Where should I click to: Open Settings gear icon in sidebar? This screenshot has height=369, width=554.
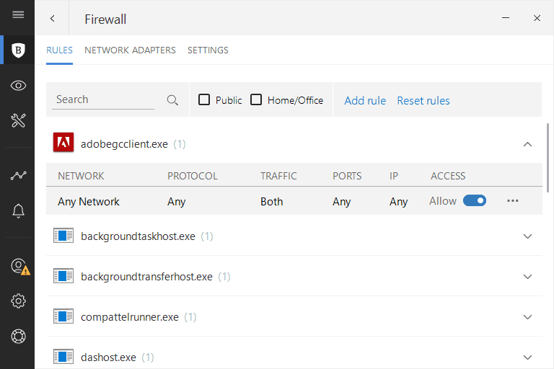click(18, 301)
